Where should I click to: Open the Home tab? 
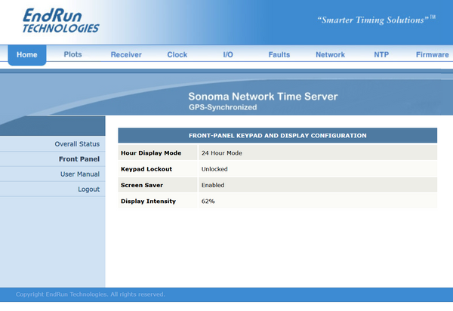point(27,54)
